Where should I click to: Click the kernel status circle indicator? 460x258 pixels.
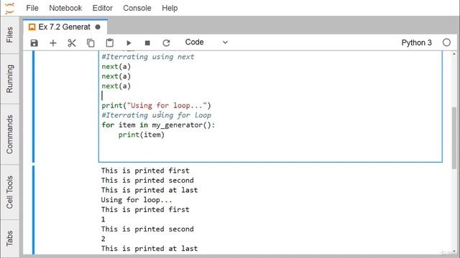click(446, 42)
